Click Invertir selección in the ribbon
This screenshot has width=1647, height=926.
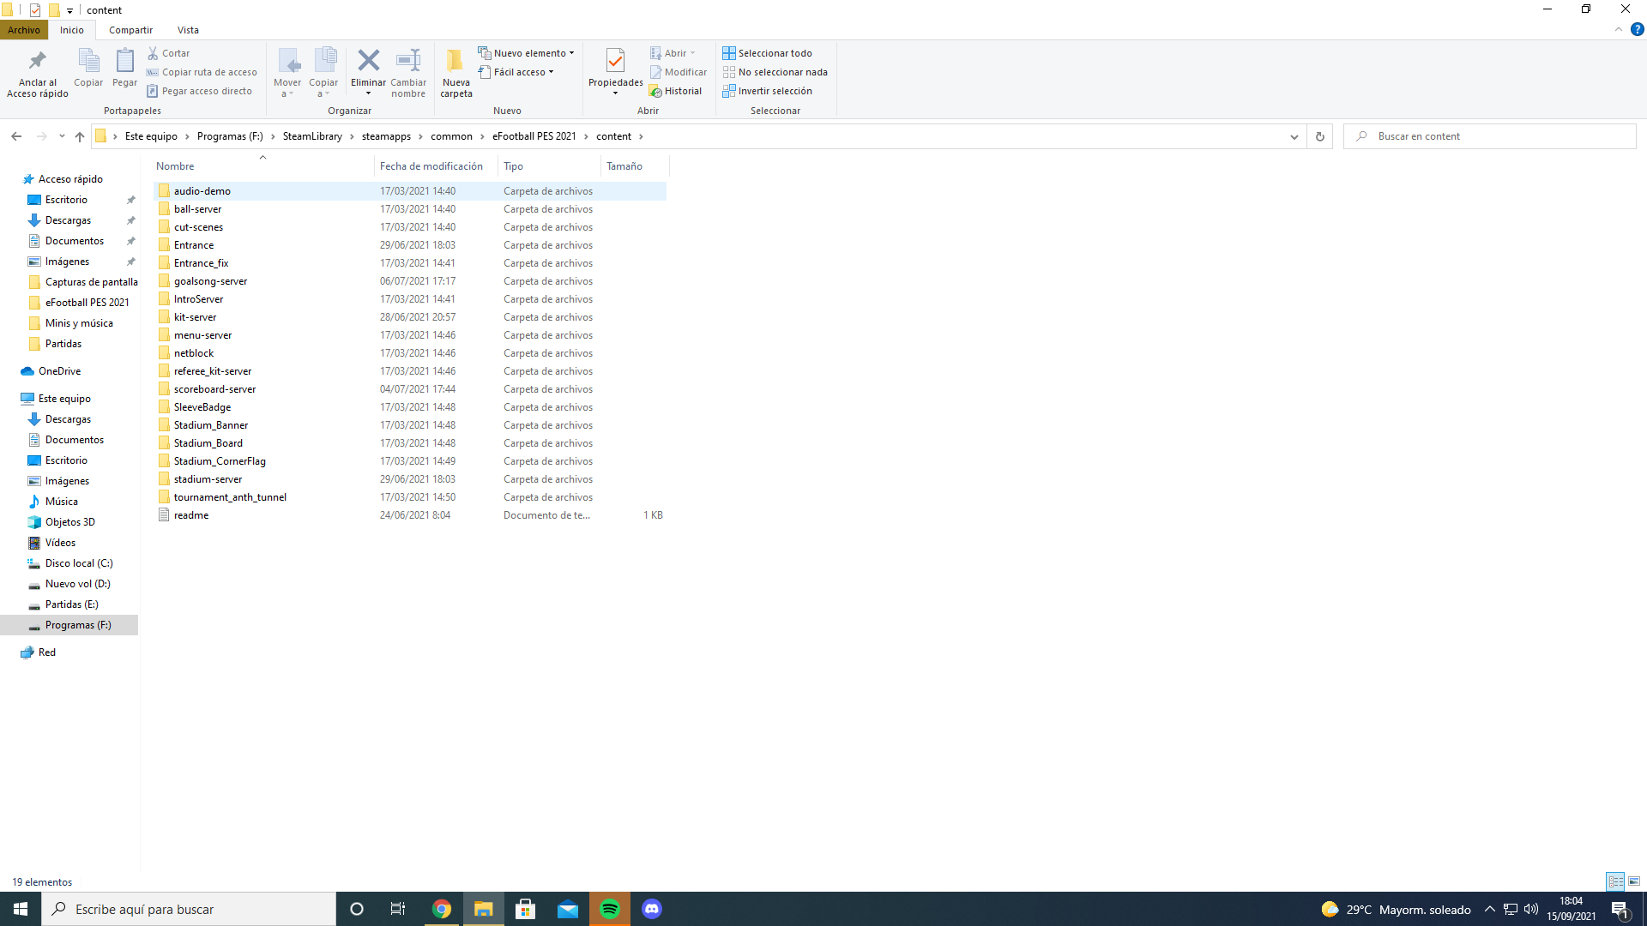point(767,91)
